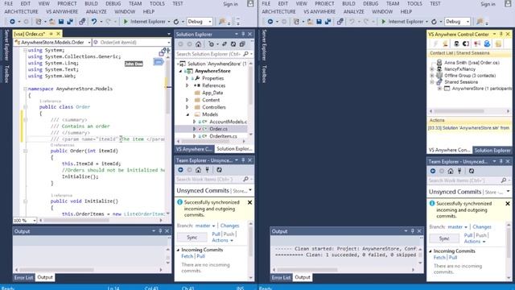Image resolution: width=515 pixels, height=290 pixels.
Task: Open BUILD menu in left window
Action: [x=91, y=3]
